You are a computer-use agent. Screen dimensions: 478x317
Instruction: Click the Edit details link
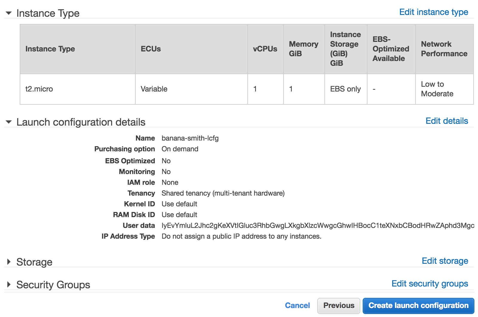pos(447,121)
